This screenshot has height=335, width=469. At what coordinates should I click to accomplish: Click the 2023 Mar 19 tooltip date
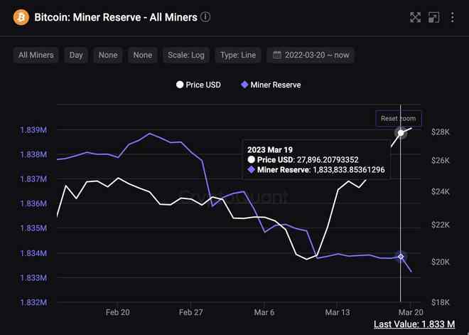(270, 149)
